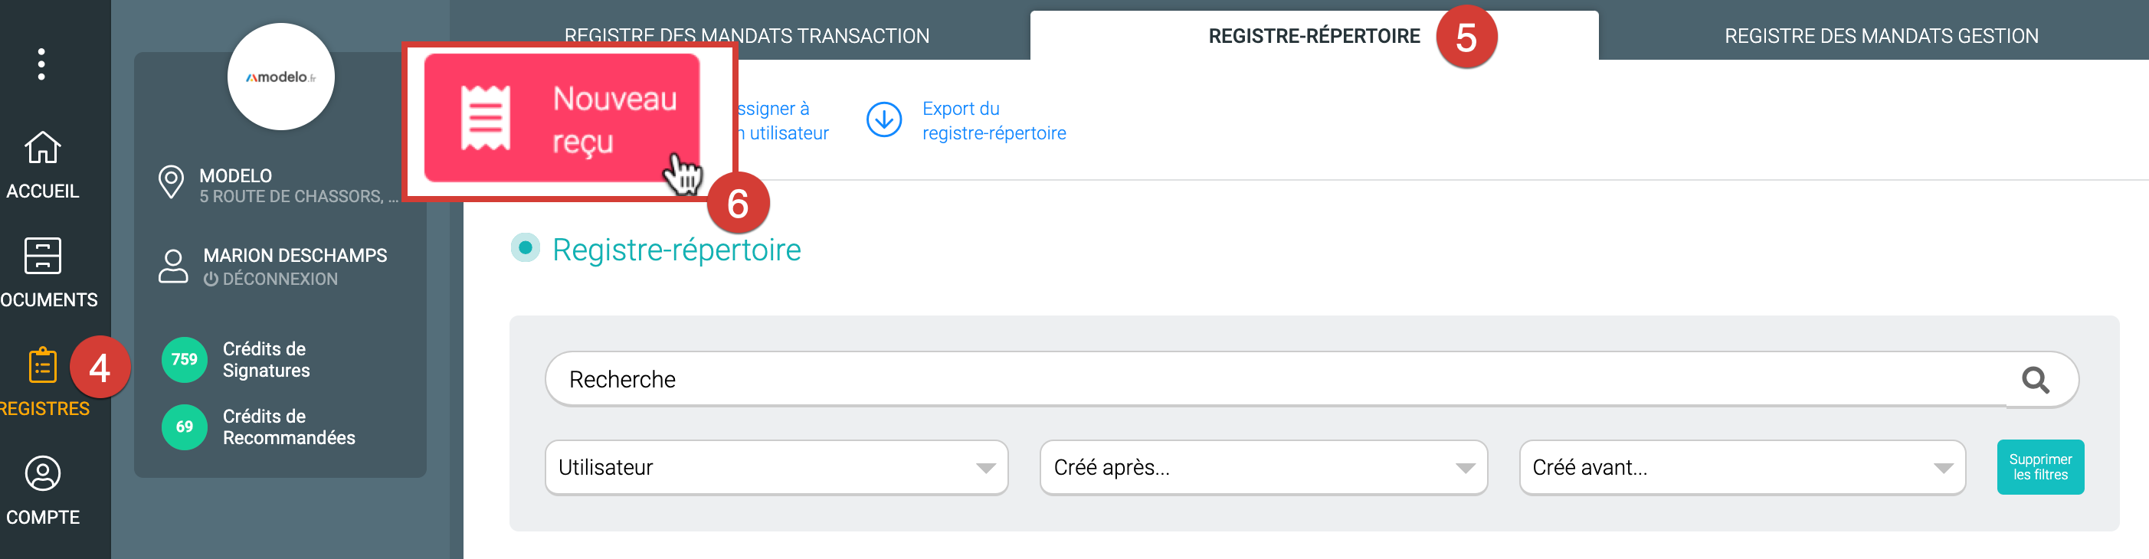Click Supprimer les filtres button
This screenshot has width=2149, height=559.
2039,467
